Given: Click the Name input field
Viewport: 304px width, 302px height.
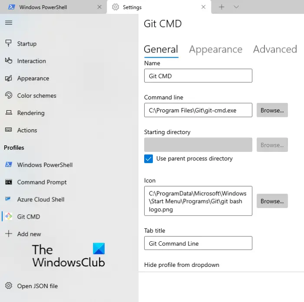Looking at the screenshot, I should coord(198,75).
